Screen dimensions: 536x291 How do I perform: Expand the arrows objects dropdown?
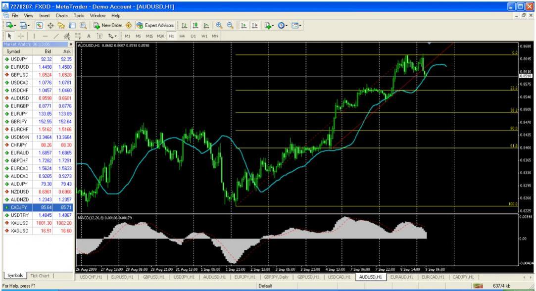115,36
